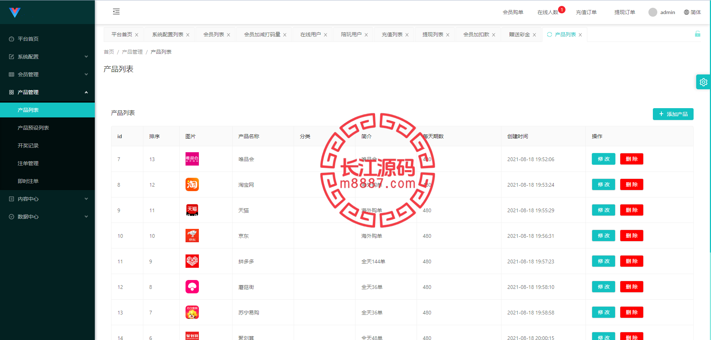Viewport: 711px width, 340px height.
Task: Click 修改 for 唯品会 row
Action: [603, 159]
